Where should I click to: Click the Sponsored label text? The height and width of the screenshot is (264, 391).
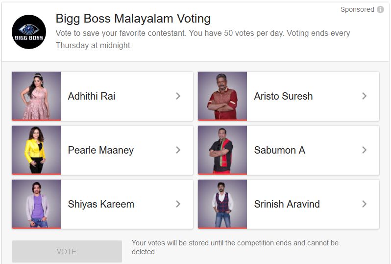pyautogui.click(x=357, y=9)
